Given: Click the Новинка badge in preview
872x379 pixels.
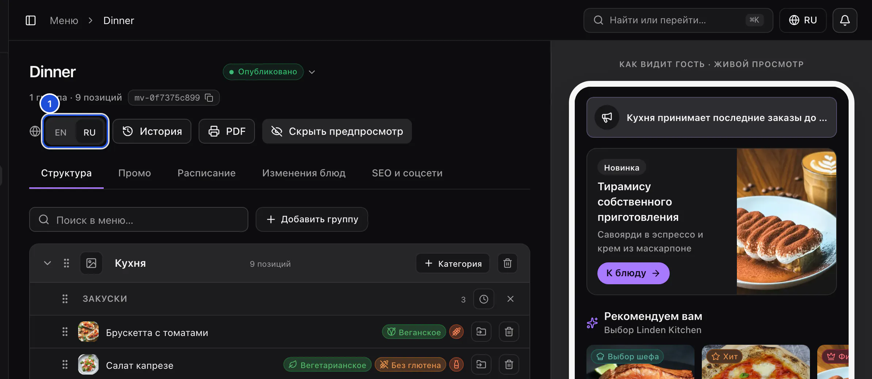Looking at the screenshot, I should tap(622, 168).
